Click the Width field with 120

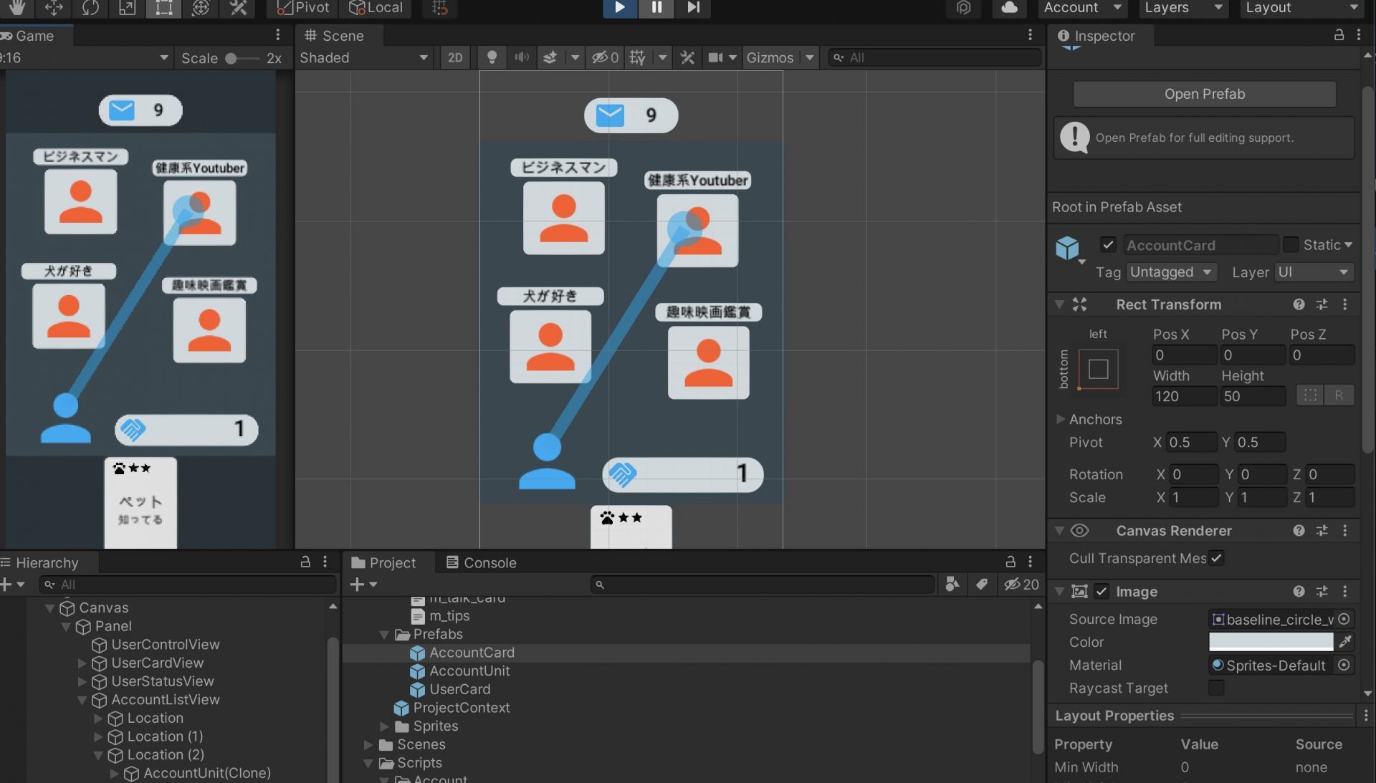click(1184, 396)
